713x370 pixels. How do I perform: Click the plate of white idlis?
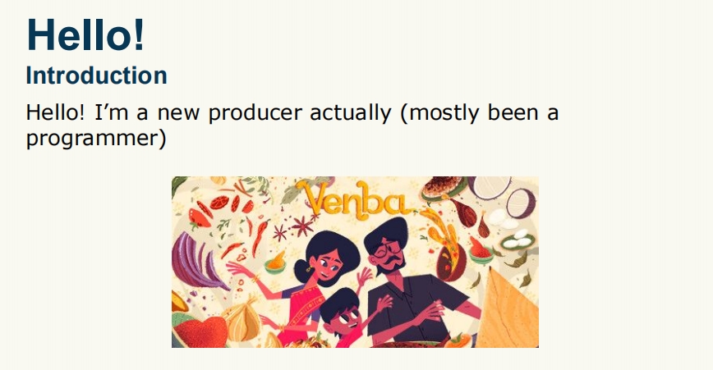click(x=517, y=240)
